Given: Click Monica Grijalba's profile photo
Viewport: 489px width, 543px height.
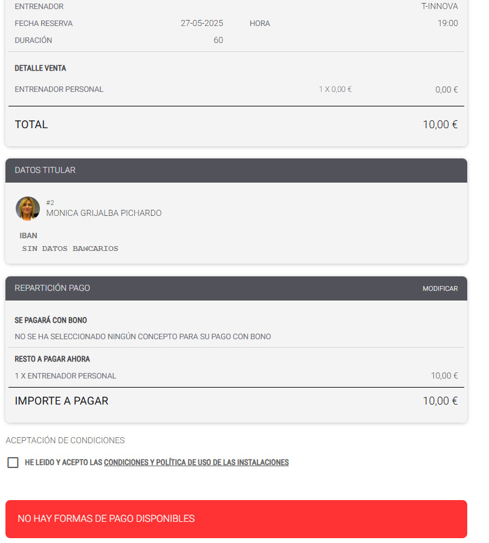Looking at the screenshot, I should click(x=28, y=209).
